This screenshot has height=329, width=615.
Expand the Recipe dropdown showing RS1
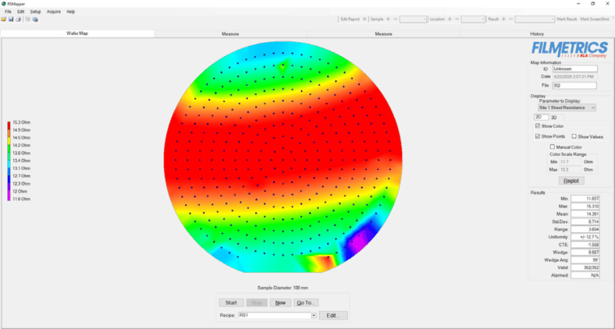click(313, 315)
